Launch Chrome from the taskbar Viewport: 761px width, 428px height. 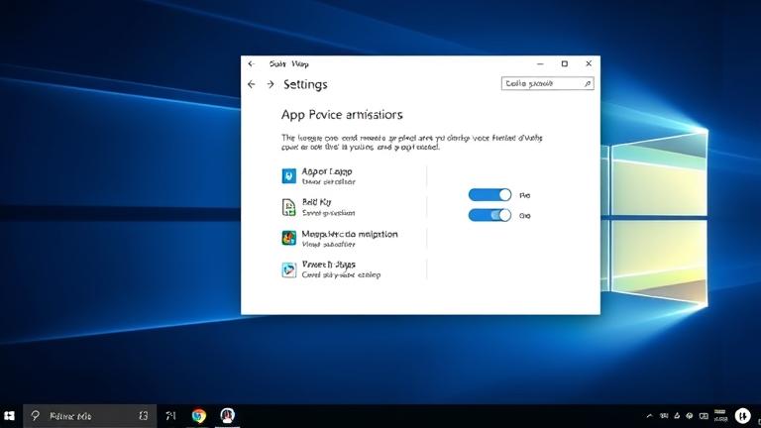[x=198, y=416]
